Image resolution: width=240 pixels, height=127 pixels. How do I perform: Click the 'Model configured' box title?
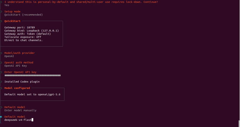[x=17, y=88]
